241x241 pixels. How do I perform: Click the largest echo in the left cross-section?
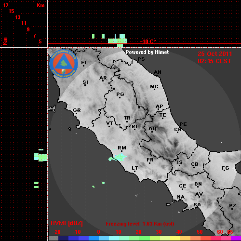(40, 157)
